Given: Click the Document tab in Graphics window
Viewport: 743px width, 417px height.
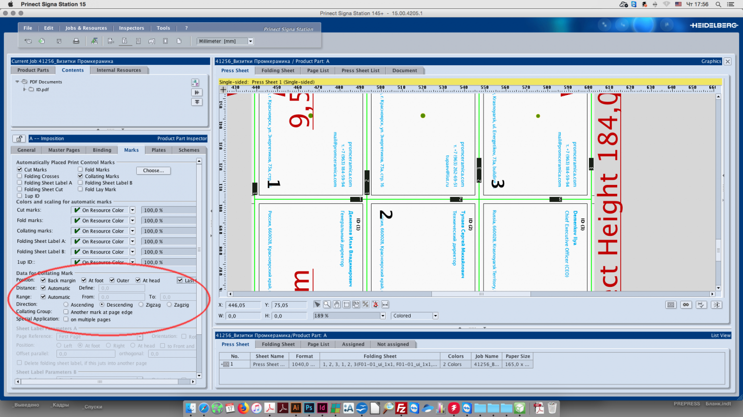Looking at the screenshot, I should pos(405,70).
